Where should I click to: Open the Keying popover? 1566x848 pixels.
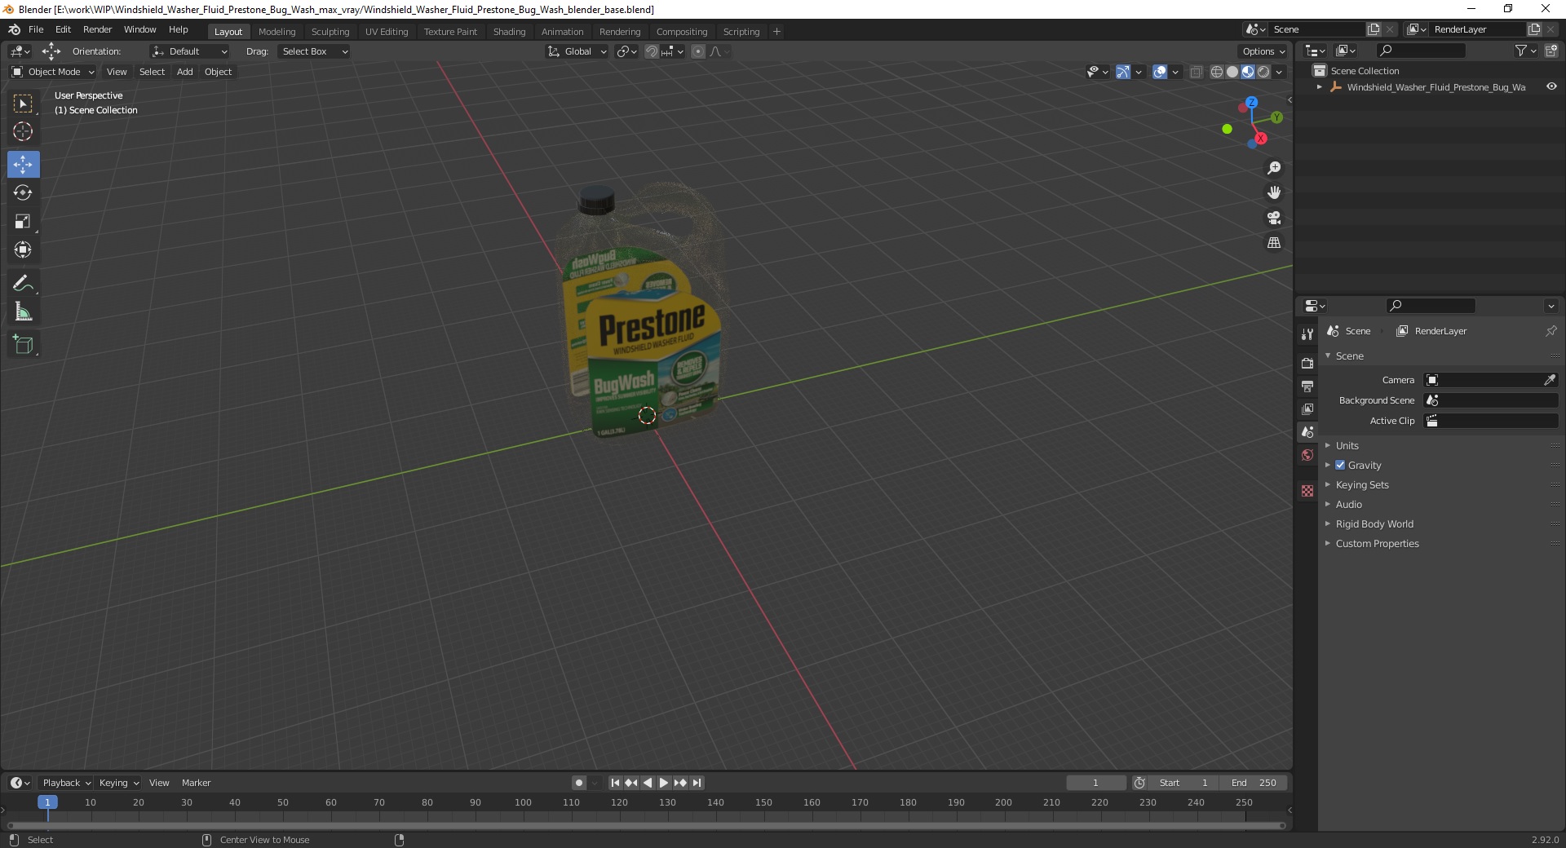click(x=118, y=783)
